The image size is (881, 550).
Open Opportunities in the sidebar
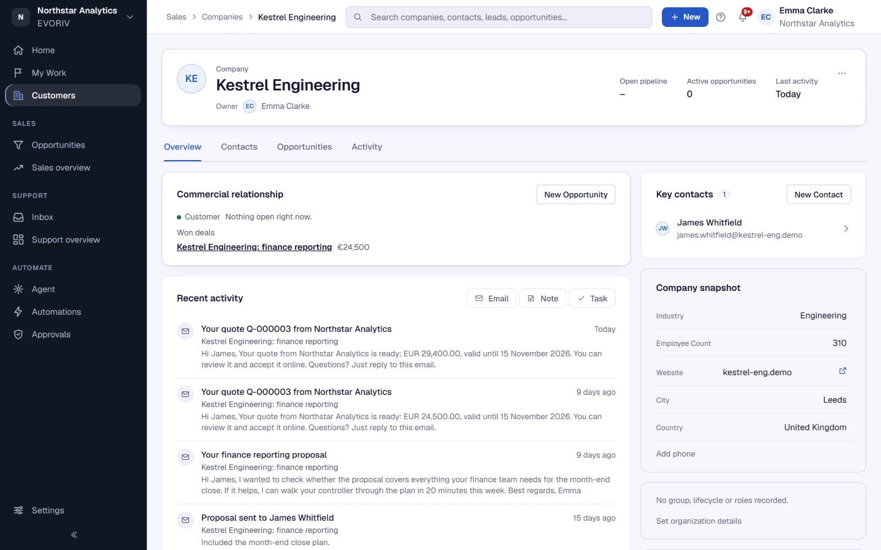pyautogui.click(x=73, y=145)
